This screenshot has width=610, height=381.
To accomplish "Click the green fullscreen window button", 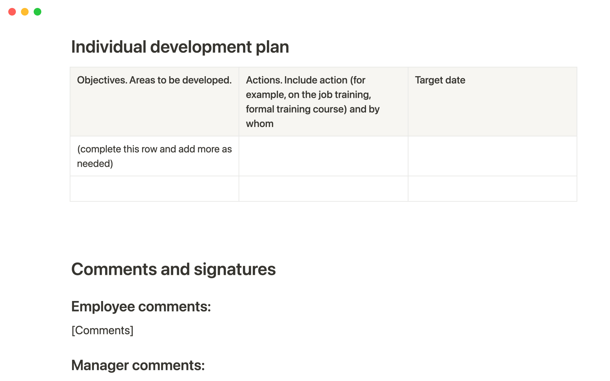I will 37,12.
